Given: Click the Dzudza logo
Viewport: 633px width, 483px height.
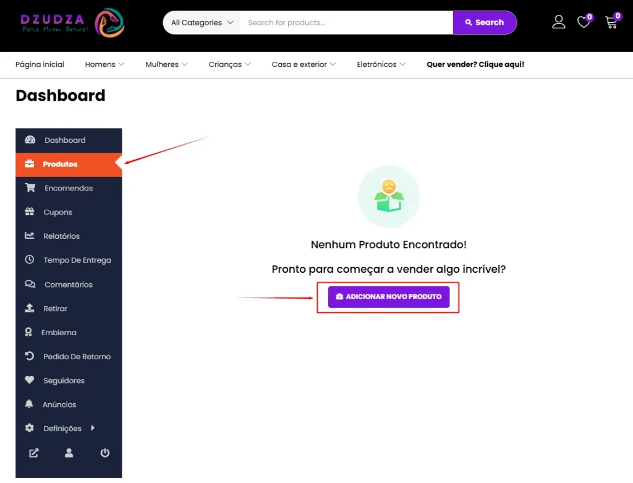Looking at the screenshot, I should coord(73,23).
